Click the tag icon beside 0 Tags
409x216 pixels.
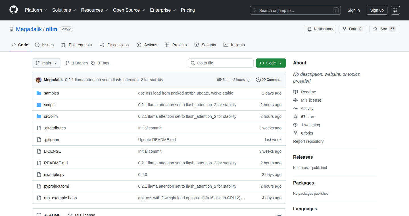pos(93,63)
